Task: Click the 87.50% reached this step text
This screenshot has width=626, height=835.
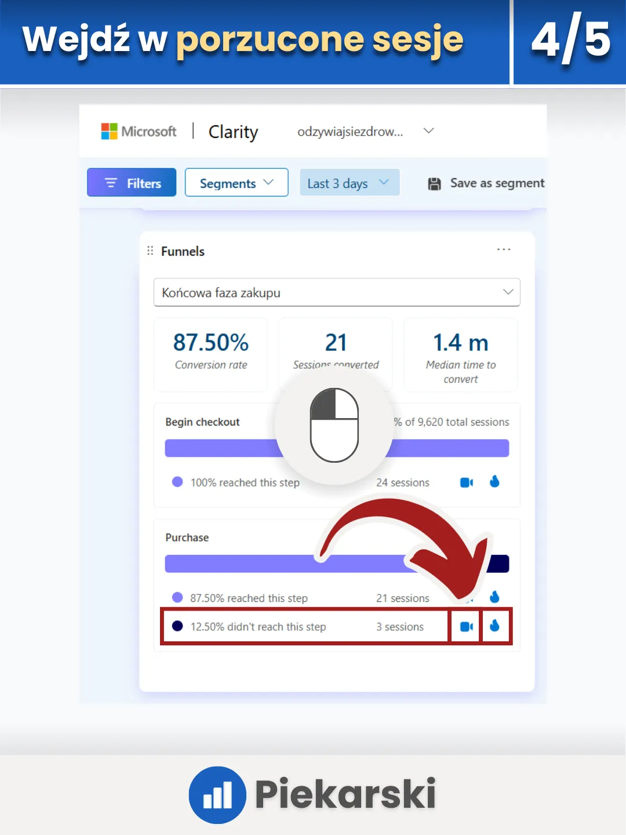Action: 249,598
